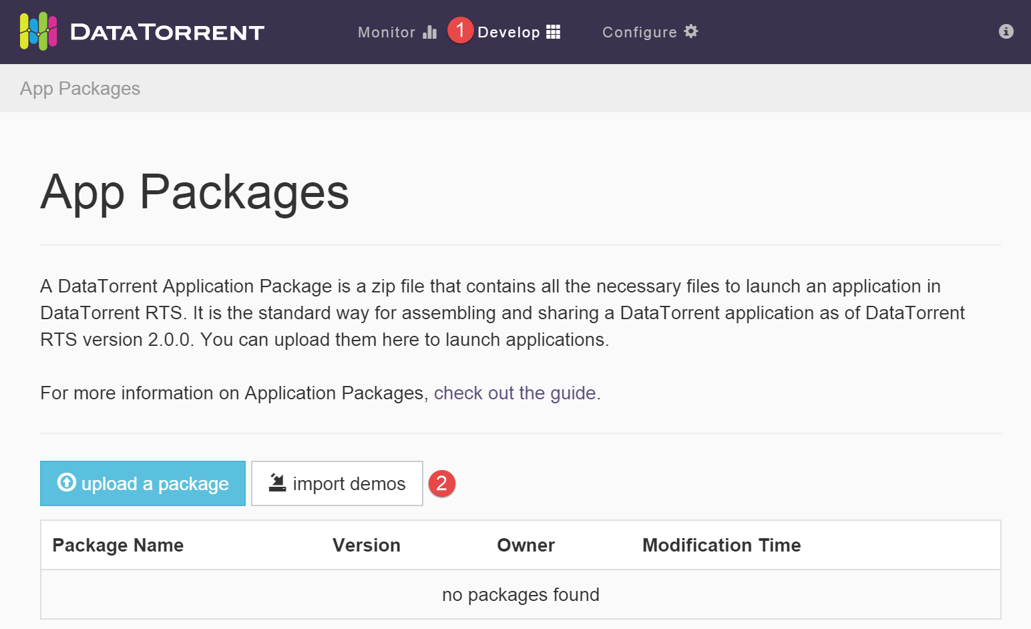This screenshot has height=629, width=1031.
Task: Sort by the Version column header
Action: pos(367,546)
